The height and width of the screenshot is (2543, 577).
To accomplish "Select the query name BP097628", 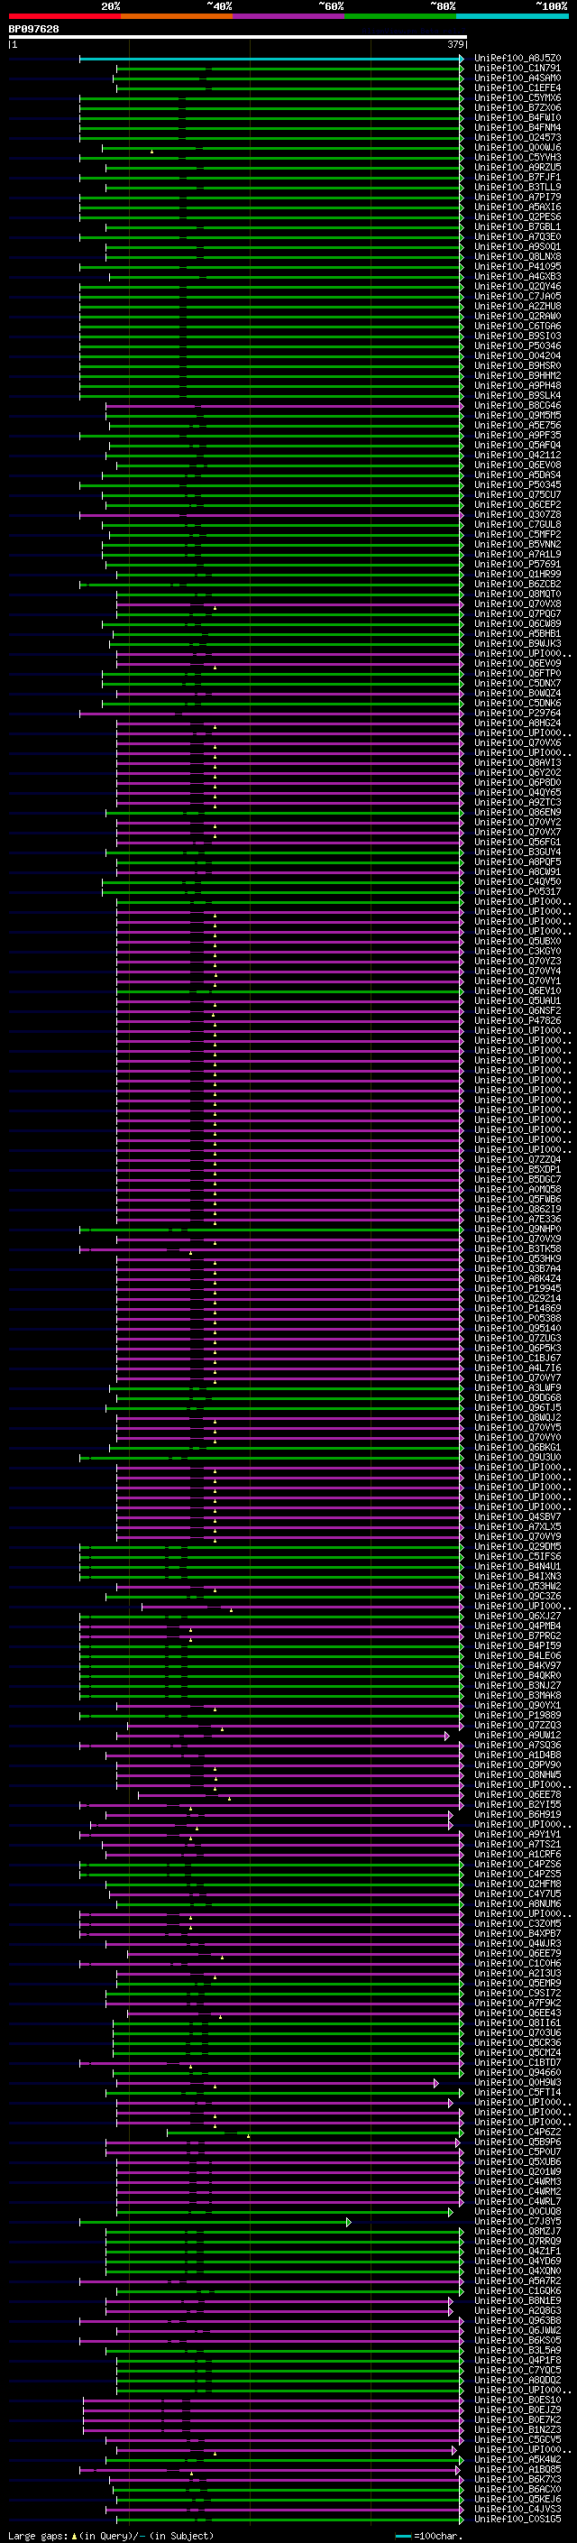I will [x=33, y=29].
